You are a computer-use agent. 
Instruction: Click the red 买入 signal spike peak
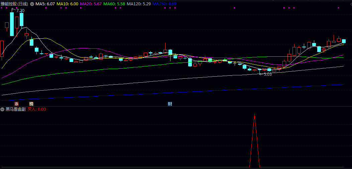(x=255, y=115)
